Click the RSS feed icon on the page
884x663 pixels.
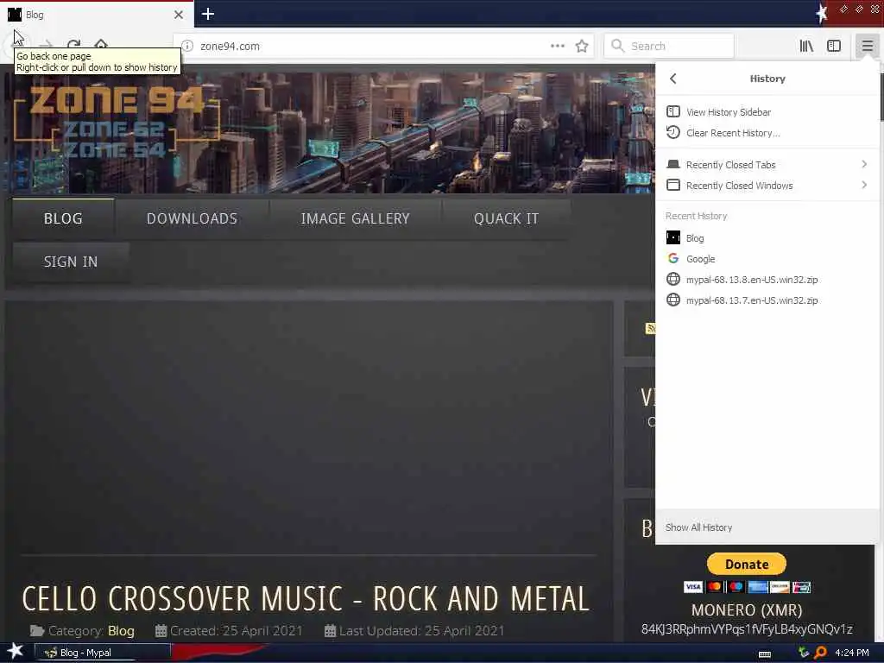point(650,328)
